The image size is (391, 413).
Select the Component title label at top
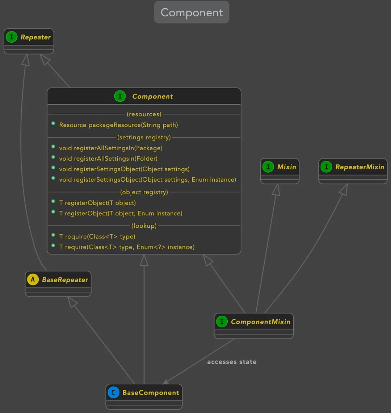click(192, 12)
